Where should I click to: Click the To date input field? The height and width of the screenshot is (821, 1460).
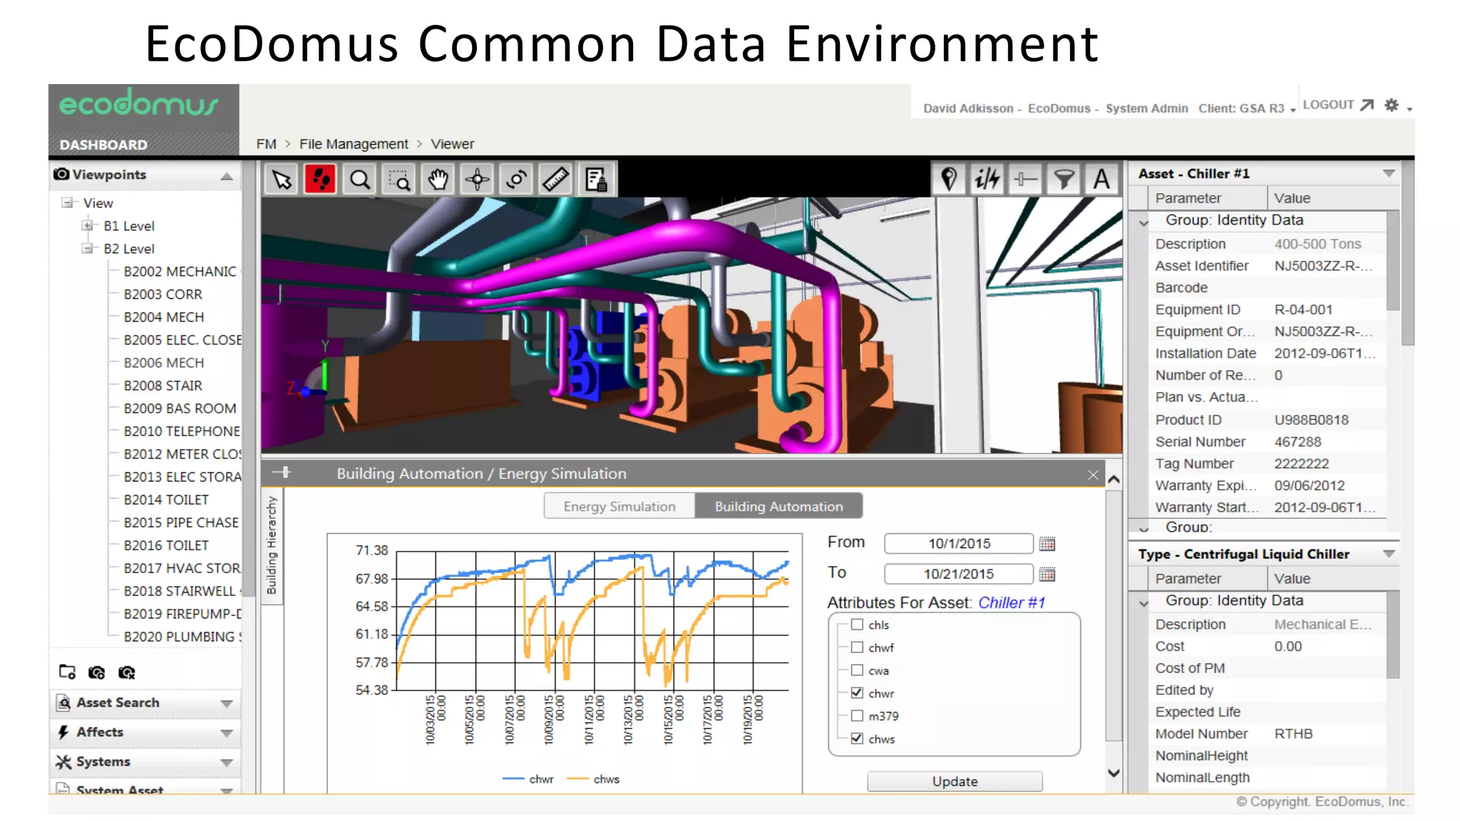[x=959, y=574]
